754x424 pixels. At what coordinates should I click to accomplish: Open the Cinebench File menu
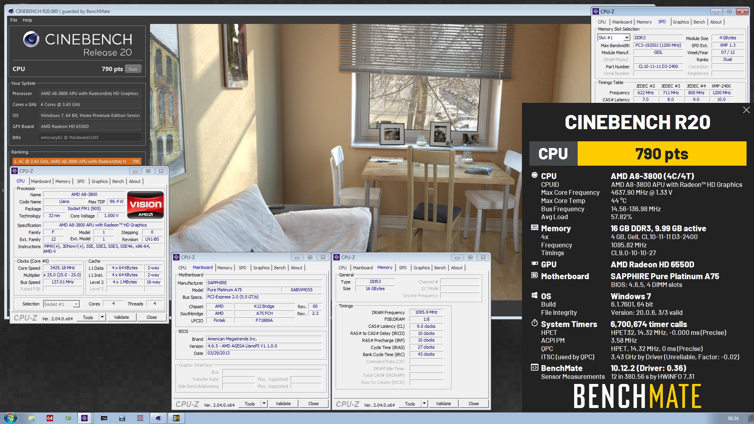pyautogui.click(x=14, y=20)
